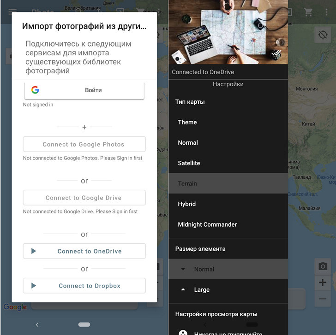Select the Hybrid map type

228,204
